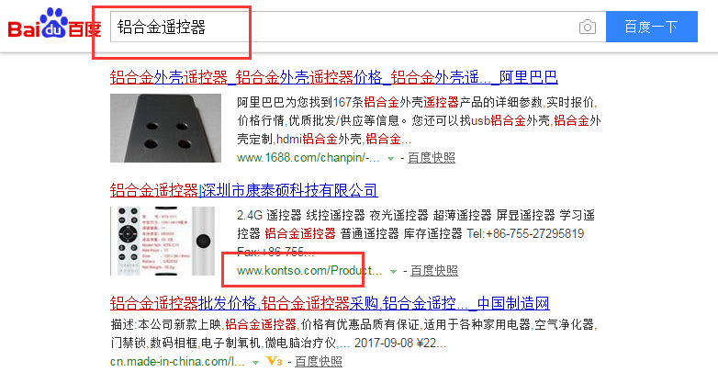Click the Baidu logo

[54, 24]
